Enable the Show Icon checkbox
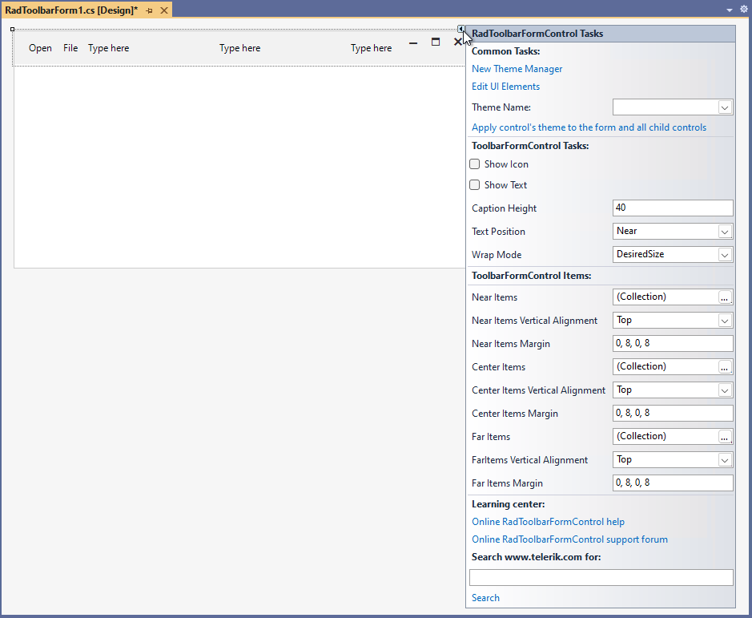Screen dimensions: 752x618 (x=474, y=164)
